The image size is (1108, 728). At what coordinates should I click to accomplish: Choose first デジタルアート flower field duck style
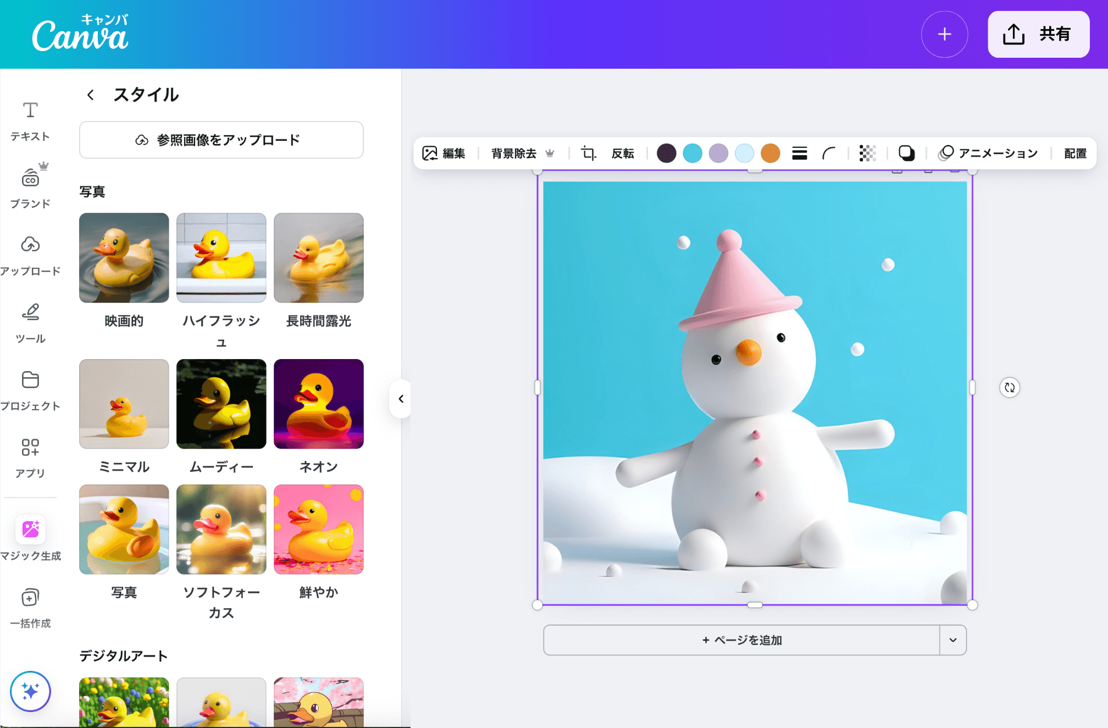(x=124, y=702)
